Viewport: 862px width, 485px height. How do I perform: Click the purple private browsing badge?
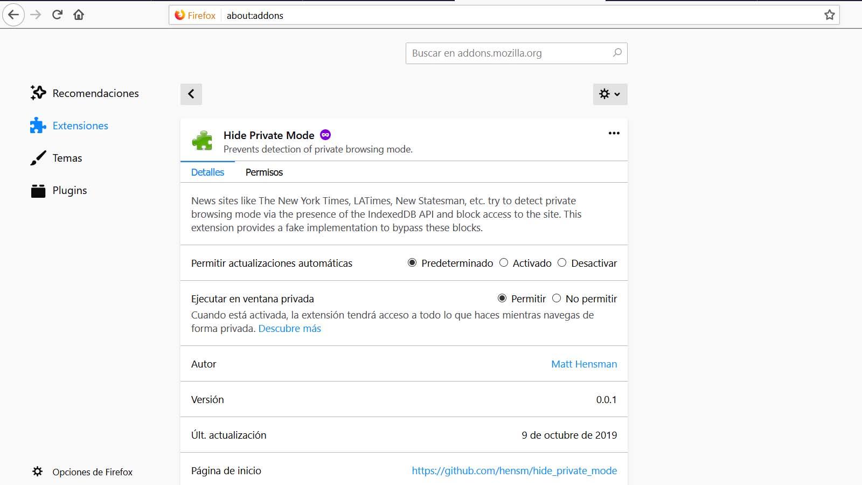click(325, 135)
